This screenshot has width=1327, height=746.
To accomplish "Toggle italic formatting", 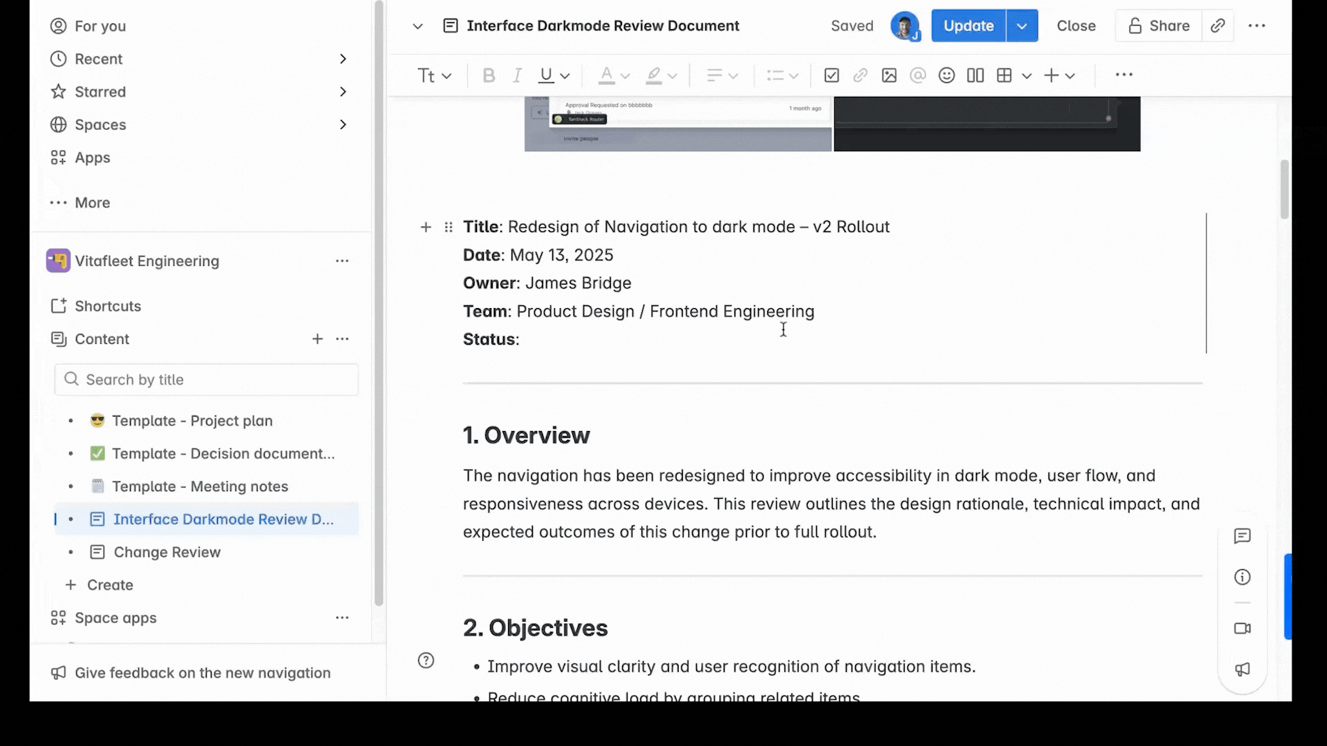I will click(x=517, y=75).
